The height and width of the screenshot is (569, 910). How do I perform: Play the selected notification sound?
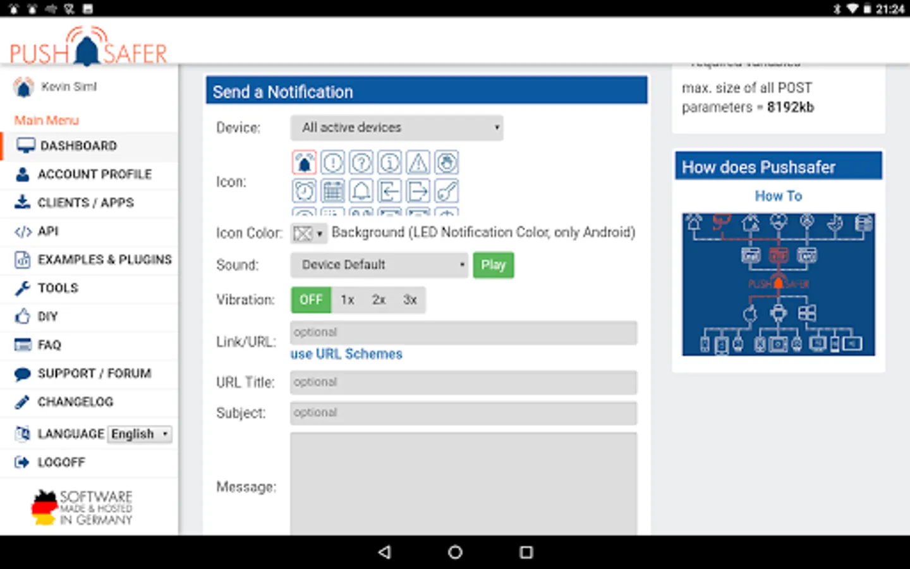click(494, 265)
